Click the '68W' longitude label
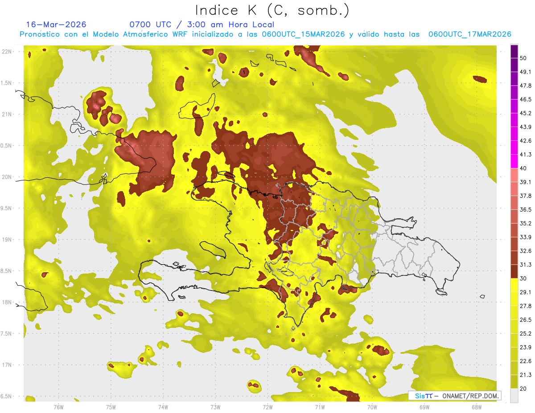The width and height of the screenshot is (535, 413). (x=476, y=407)
